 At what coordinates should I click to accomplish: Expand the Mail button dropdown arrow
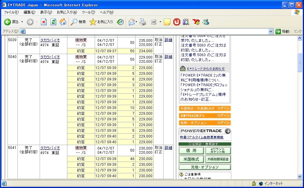136,22
